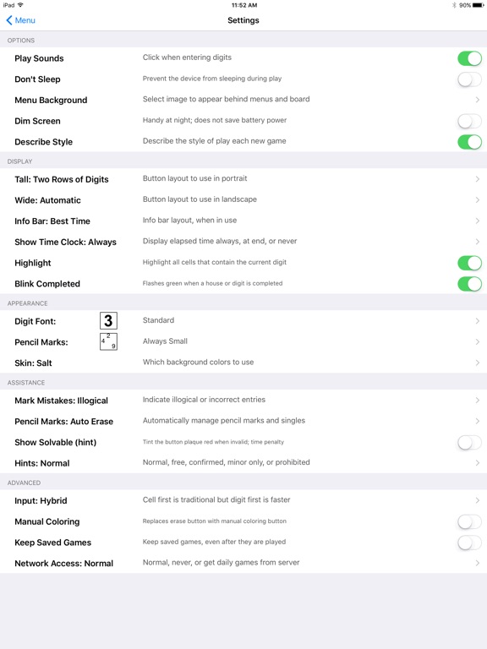Screen dimensions: 487x649
Task: Disable the Blink Completed switch
Action: [469, 284]
